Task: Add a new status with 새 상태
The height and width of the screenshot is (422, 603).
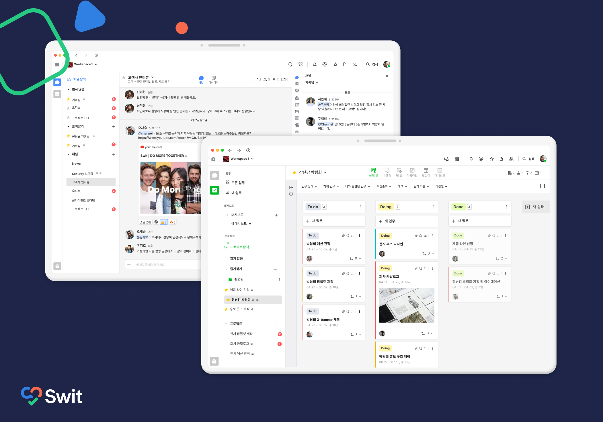Action: [535, 207]
